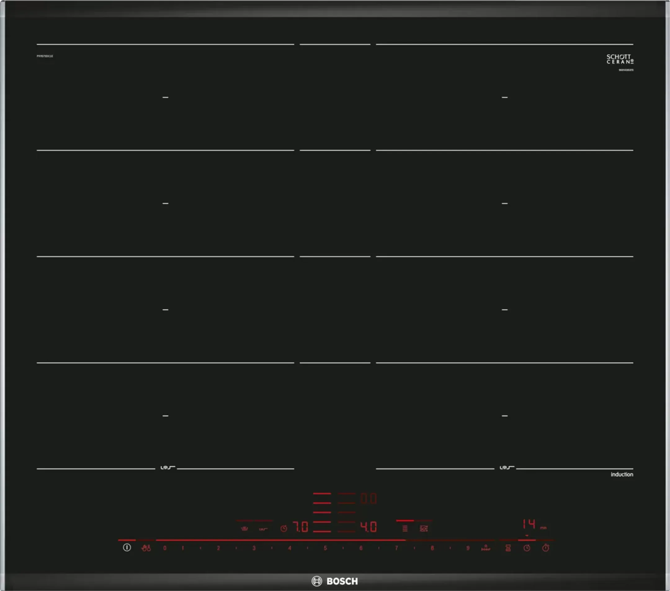Tap the clock cooking-time programming icon
The width and height of the screenshot is (670, 591).
527,548
